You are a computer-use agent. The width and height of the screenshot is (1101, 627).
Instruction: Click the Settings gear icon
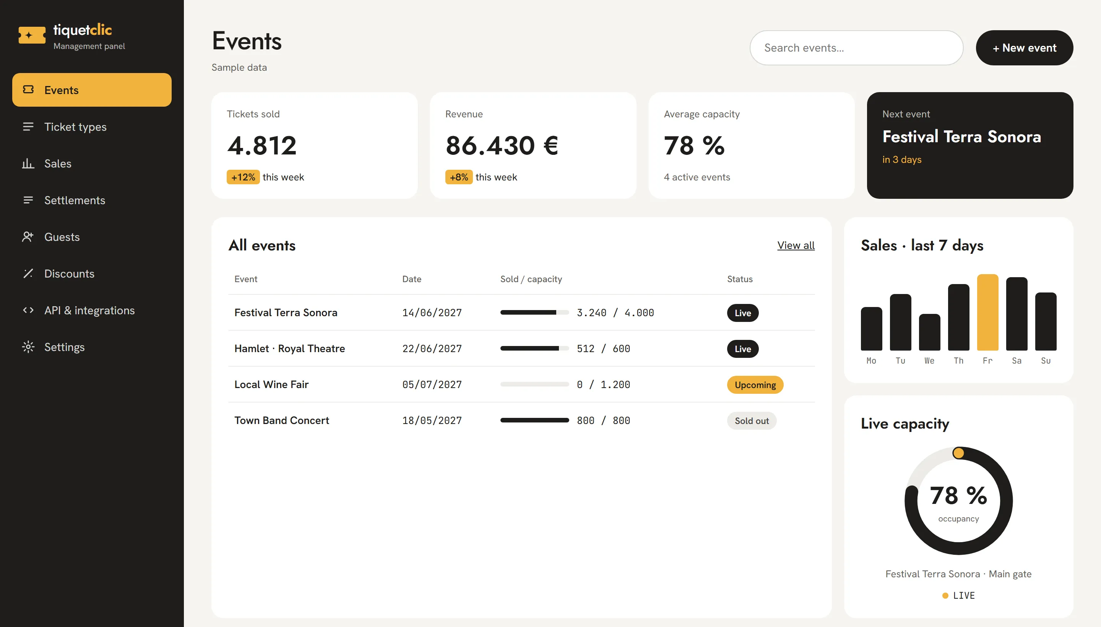(x=28, y=347)
